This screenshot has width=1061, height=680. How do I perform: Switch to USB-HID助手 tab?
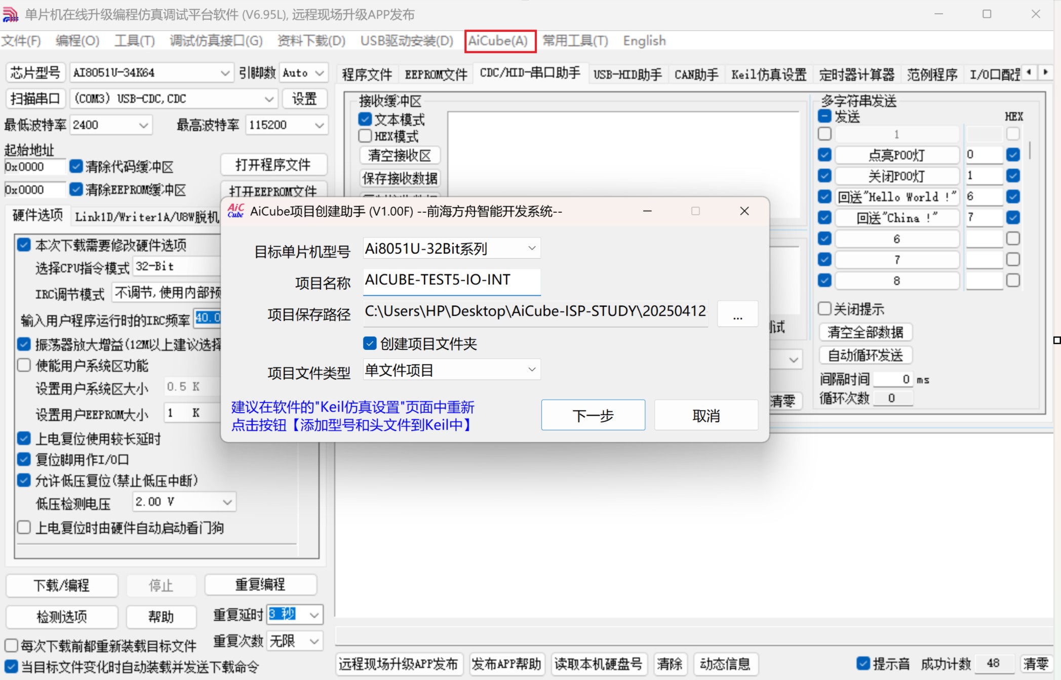click(627, 75)
